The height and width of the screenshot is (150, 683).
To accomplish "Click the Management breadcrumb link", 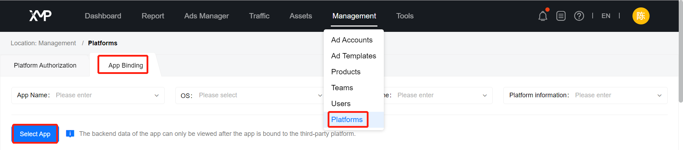I will click(57, 43).
